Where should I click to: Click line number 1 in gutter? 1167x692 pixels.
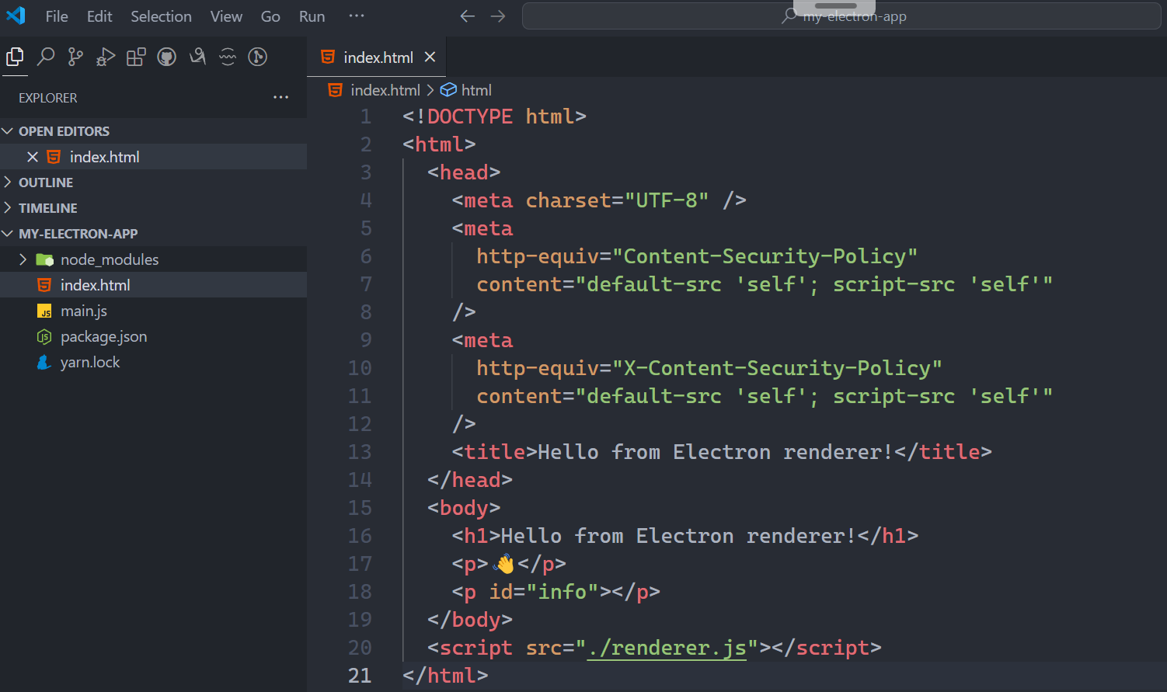[x=366, y=116]
